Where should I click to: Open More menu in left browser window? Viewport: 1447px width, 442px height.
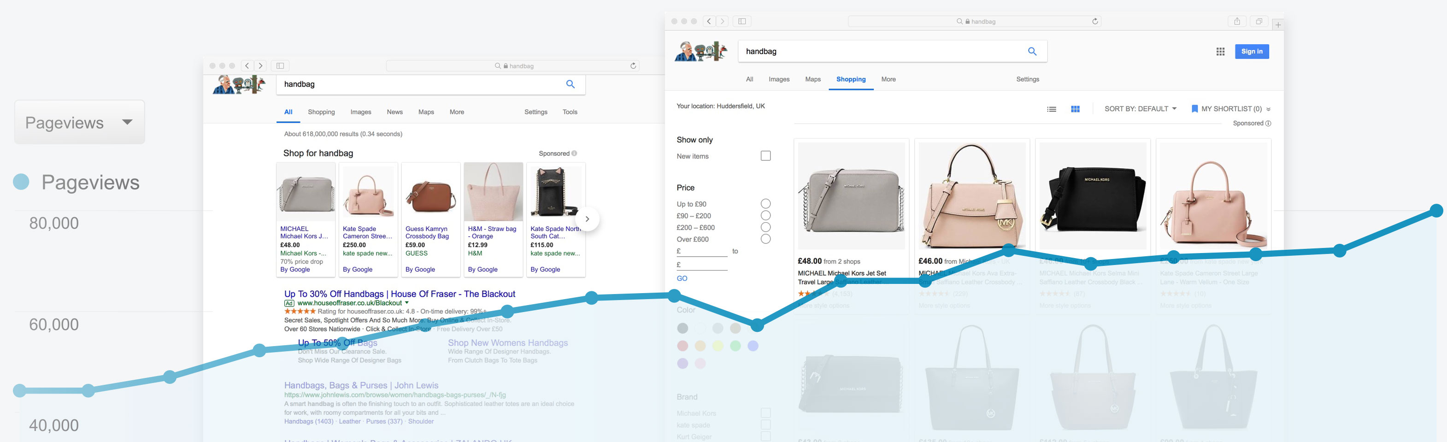point(457,112)
